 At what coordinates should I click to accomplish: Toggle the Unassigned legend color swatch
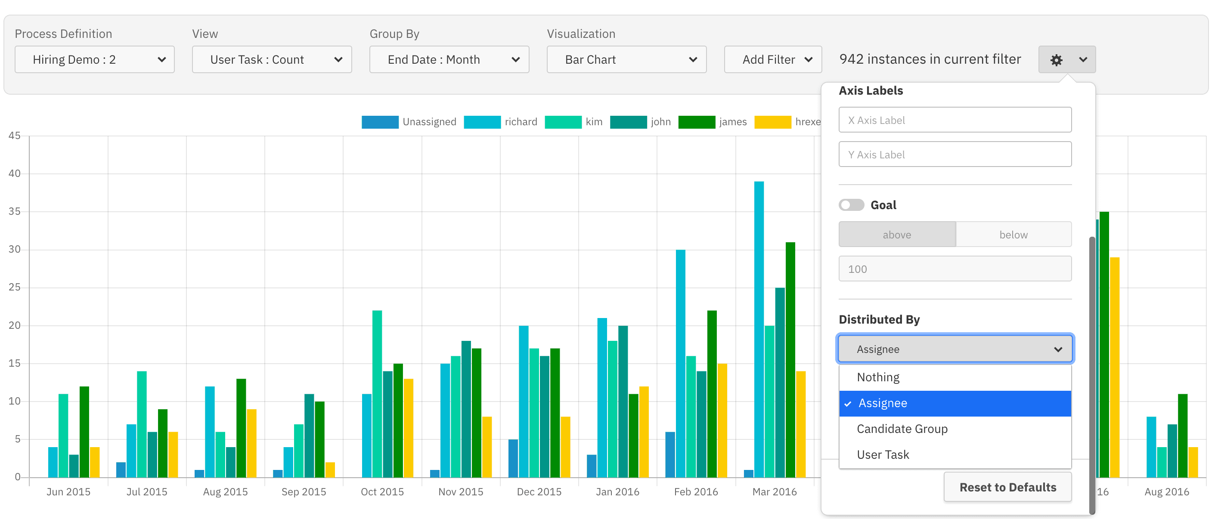380,122
